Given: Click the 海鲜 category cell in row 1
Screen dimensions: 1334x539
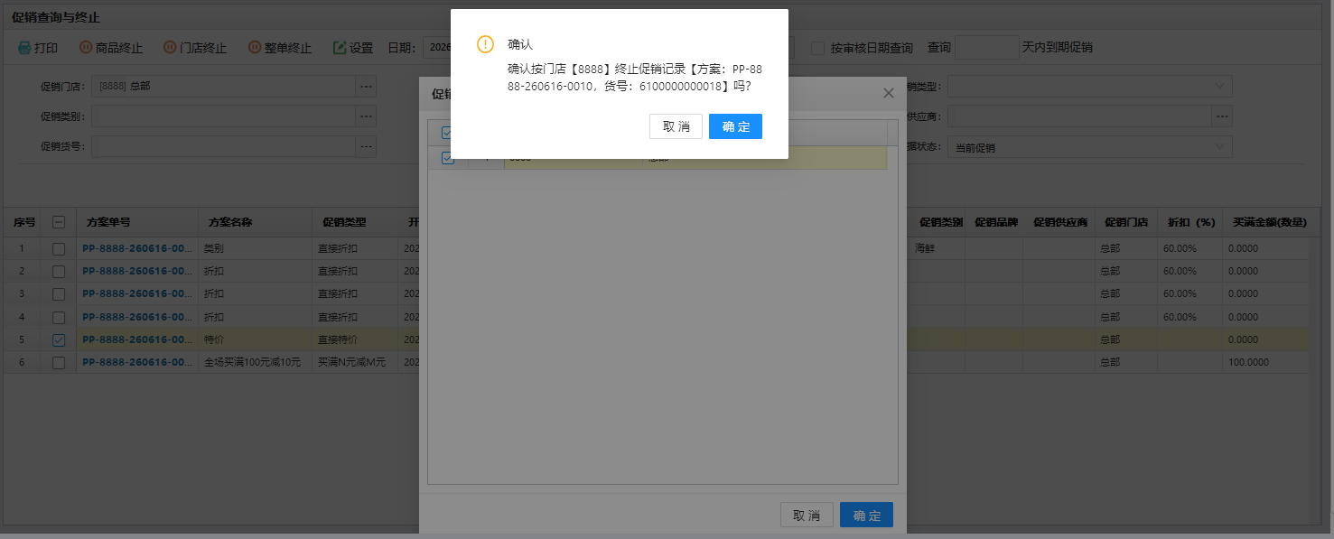Looking at the screenshot, I should 938,248.
